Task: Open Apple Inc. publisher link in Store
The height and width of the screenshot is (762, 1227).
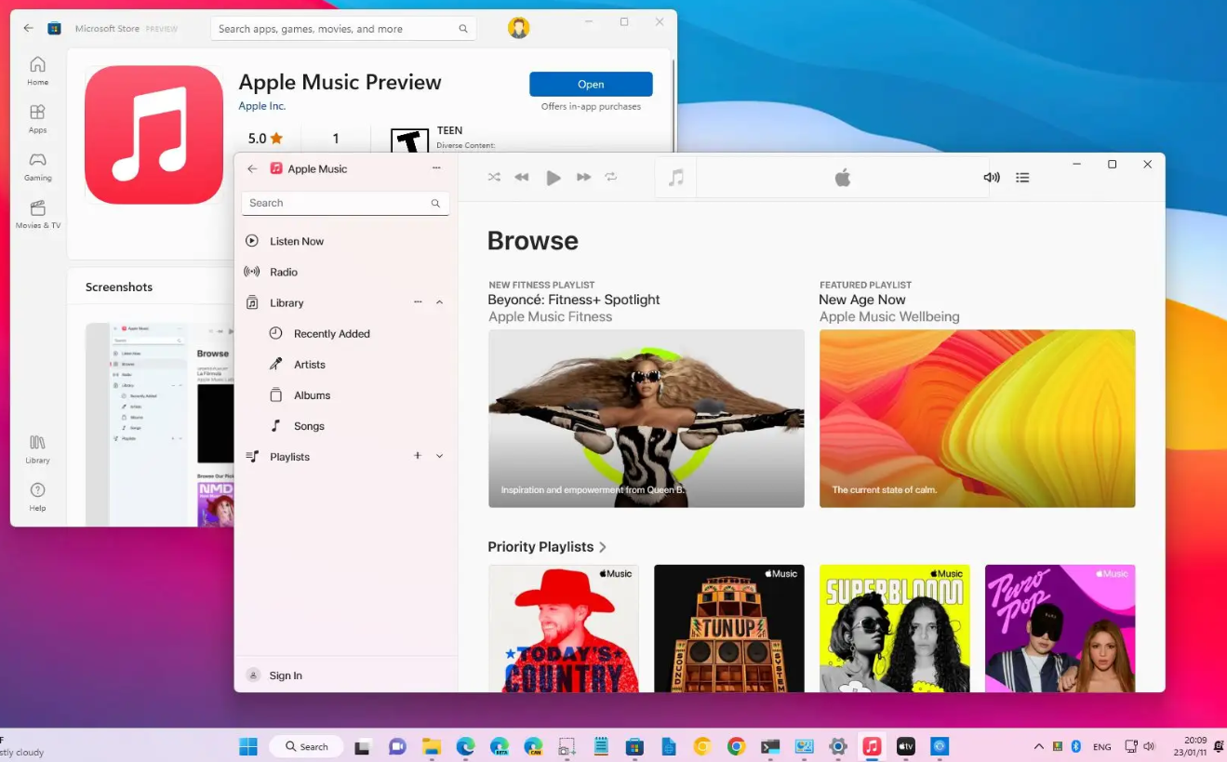Action: pyautogui.click(x=262, y=106)
